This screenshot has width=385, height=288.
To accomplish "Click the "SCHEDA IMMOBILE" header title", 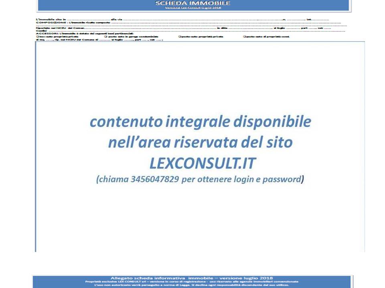I will click(x=193, y=3).
